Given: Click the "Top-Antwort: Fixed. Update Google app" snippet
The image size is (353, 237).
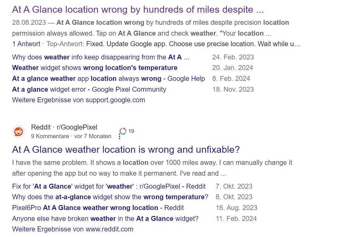Looking at the screenshot, I should [173, 44].
